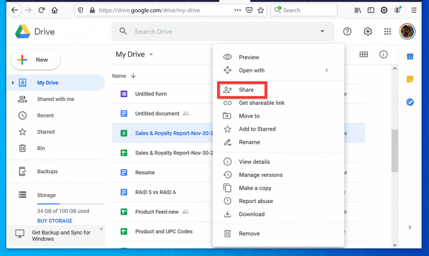429x256 pixels.
Task: Open Drive help question mark icon
Action: [x=347, y=32]
